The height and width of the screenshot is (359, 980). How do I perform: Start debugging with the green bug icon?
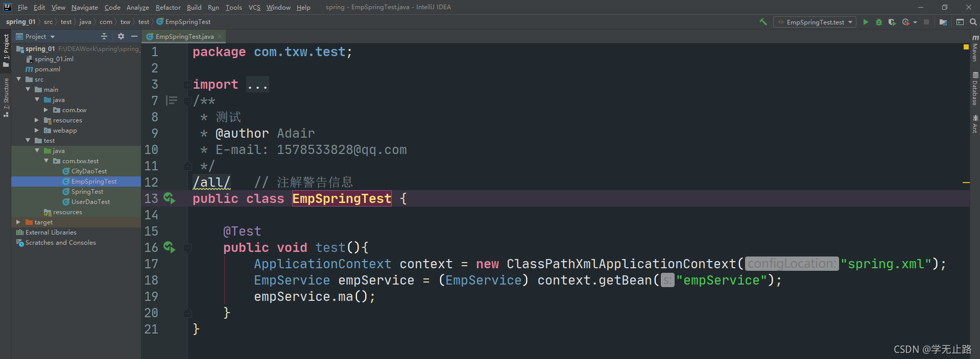click(879, 22)
